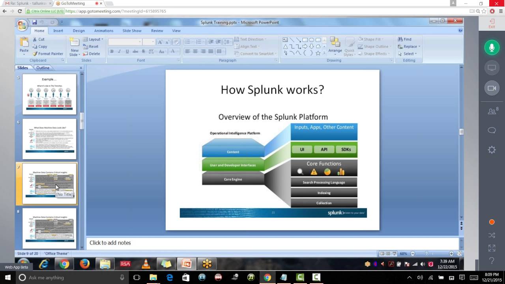Open Text Direction dropdown
Image resolution: width=505 pixels, height=284 pixels.
pos(250,39)
